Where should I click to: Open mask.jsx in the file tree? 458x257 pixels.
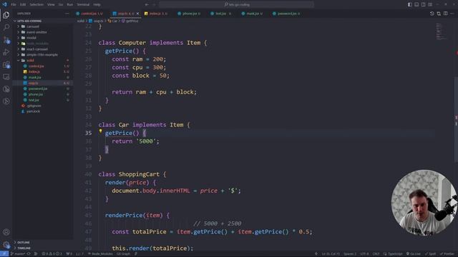point(42,78)
